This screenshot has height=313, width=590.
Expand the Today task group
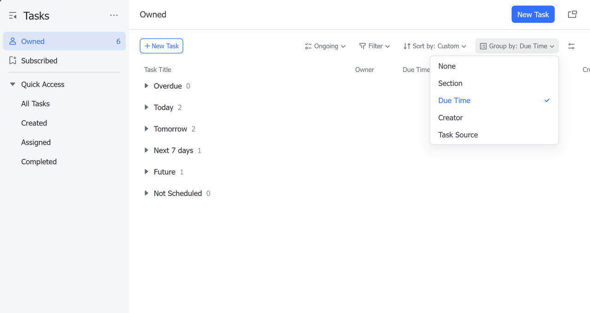[147, 108]
